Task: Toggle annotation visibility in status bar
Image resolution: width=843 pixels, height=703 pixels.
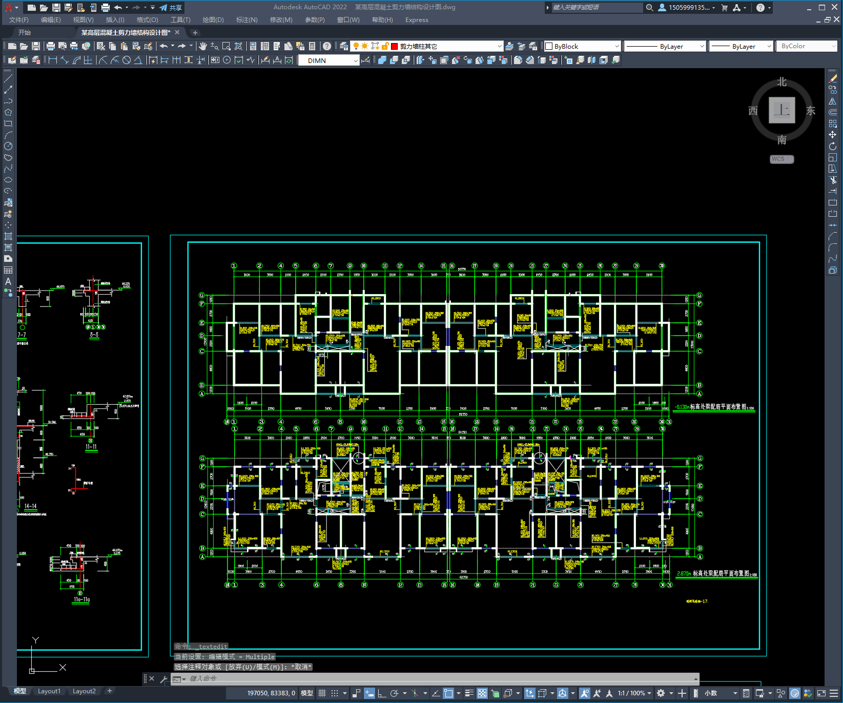Action: [x=585, y=693]
